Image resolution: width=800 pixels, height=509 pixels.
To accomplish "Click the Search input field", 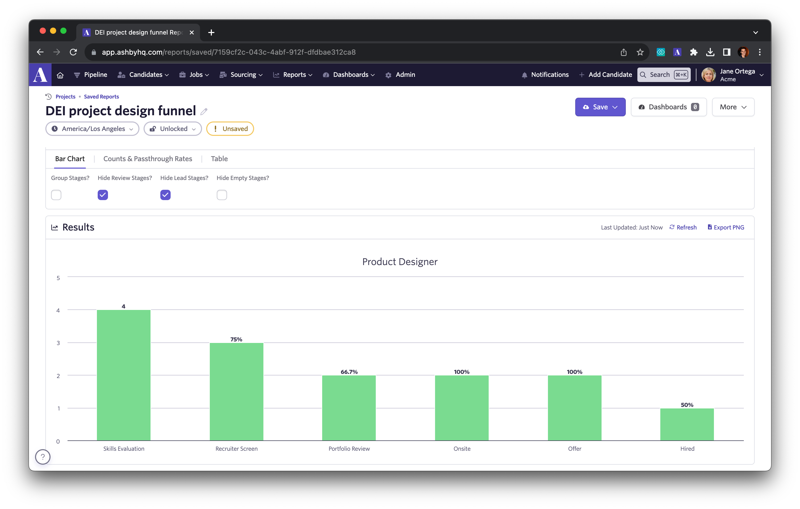I will tap(659, 75).
